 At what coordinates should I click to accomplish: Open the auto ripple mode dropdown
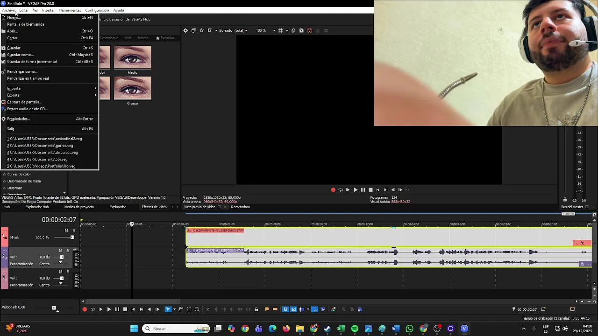(307, 309)
